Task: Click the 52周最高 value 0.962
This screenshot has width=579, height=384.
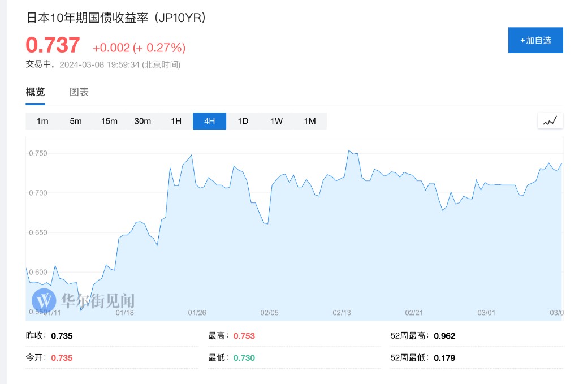Action: 444,336
